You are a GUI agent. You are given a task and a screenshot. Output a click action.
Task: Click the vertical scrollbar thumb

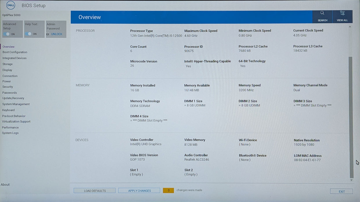[x=351, y=117]
